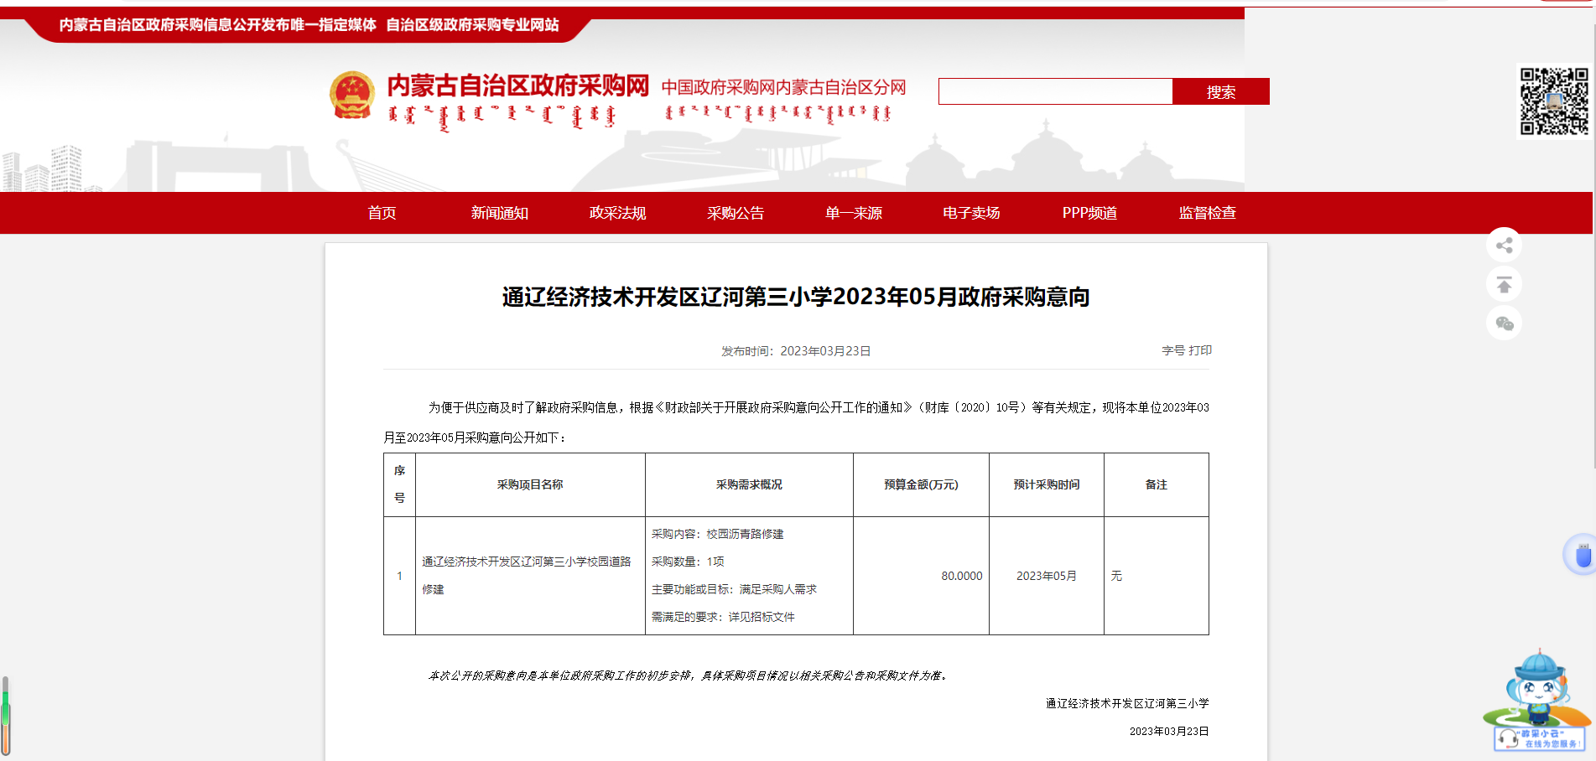Image resolution: width=1596 pixels, height=761 pixels.
Task: Click the 打印 link
Action: [1200, 350]
